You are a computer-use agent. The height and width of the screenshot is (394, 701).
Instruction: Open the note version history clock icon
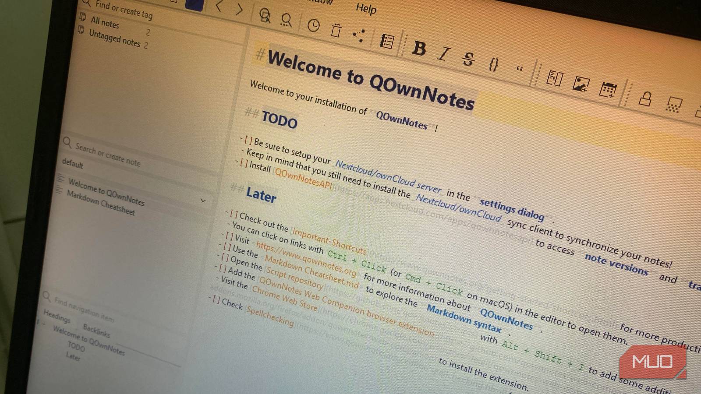[x=313, y=26]
